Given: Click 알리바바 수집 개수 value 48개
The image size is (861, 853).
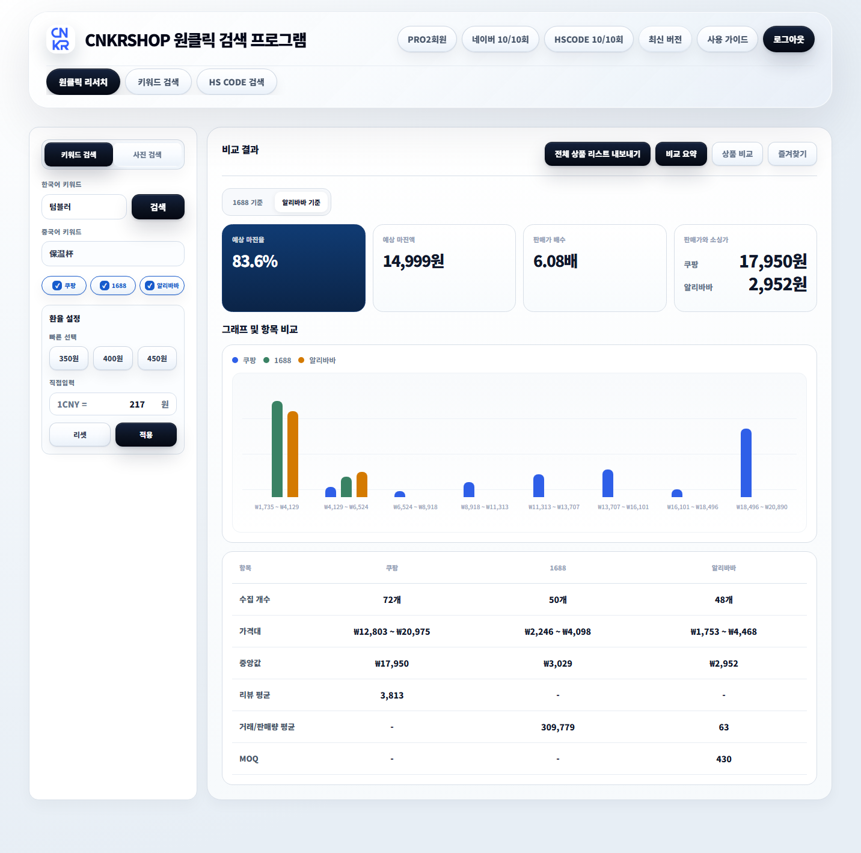Looking at the screenshot, I should click(724, 600).
